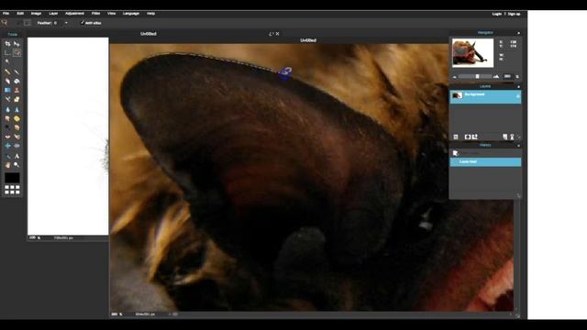Add a new layer in Layers panel
This screenshot has width=587, height=330.
pyautogui.click(x=505, y=137)
